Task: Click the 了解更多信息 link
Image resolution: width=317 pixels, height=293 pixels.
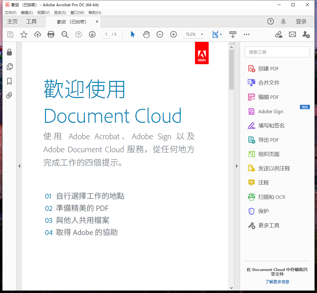Action: pyautogui.click(x=277, y=282)
